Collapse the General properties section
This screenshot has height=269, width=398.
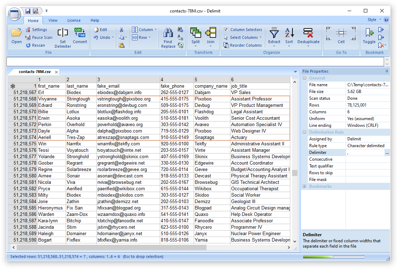click(x=305, y=78)
